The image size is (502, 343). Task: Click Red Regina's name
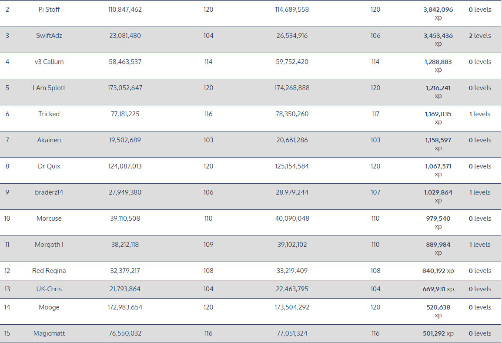(x=49, y=271)
